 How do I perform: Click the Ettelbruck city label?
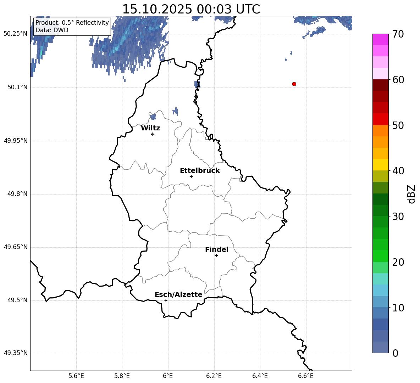200,171
